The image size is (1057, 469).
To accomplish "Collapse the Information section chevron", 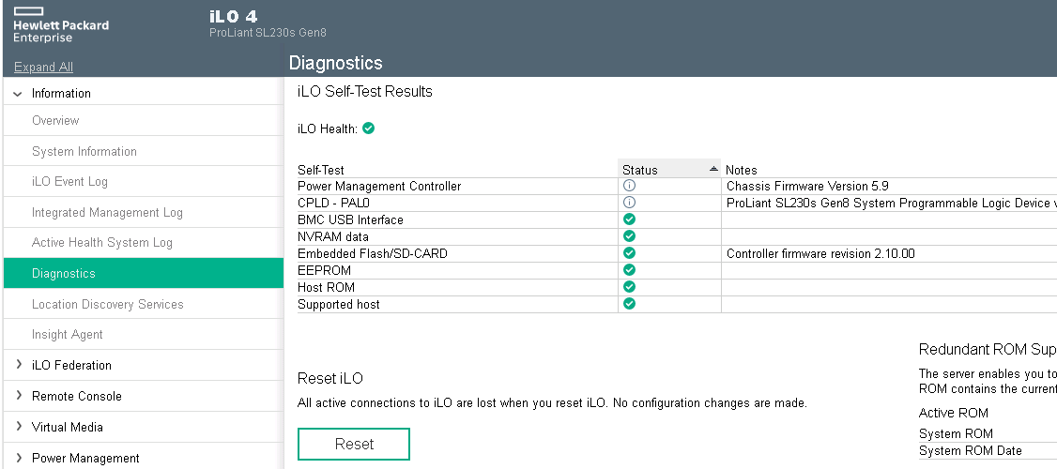I will [18, 94].
